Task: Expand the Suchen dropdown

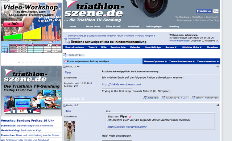Action: click(x=171, y=47)
